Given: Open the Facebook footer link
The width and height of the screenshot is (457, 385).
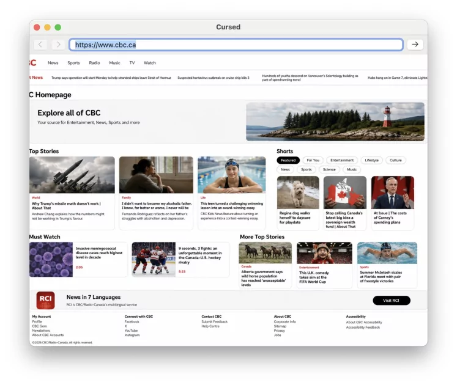Looking at the screenshot, I should 132,321.
